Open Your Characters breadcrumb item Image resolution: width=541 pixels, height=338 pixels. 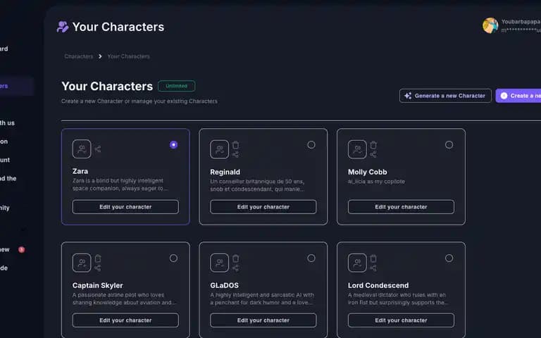pos(128,56)
